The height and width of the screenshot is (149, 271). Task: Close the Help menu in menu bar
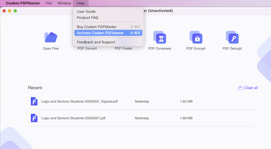81,3
